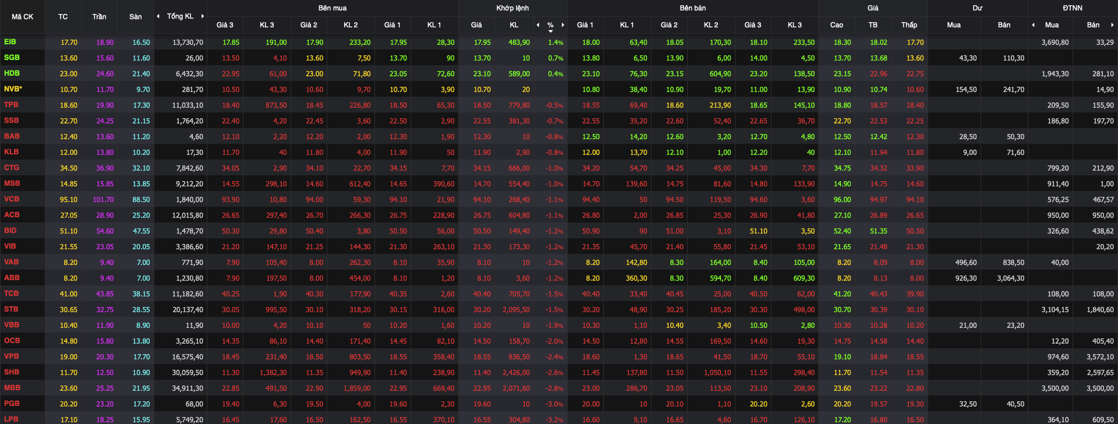Click the Thấp price column header
Screen dimensions: 1118x424
pyautogui.click(x=909, y=25)
